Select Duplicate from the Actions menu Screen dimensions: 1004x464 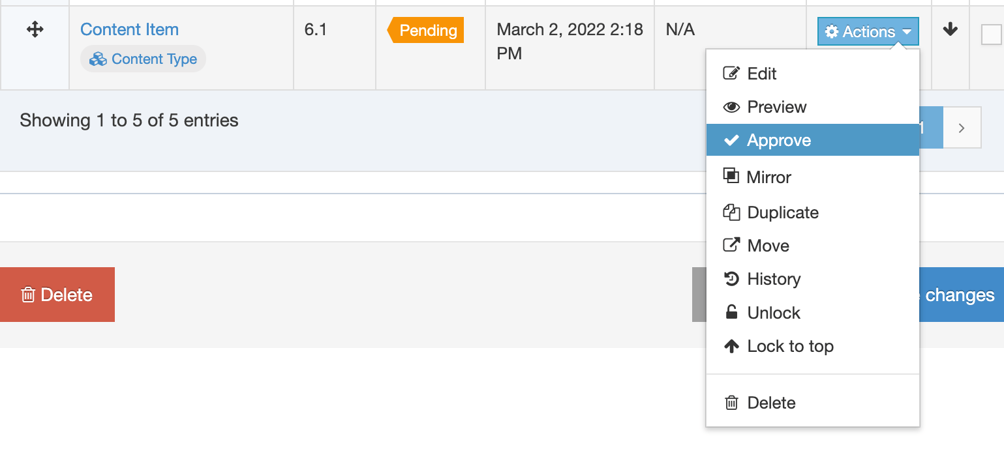point(782,212)
